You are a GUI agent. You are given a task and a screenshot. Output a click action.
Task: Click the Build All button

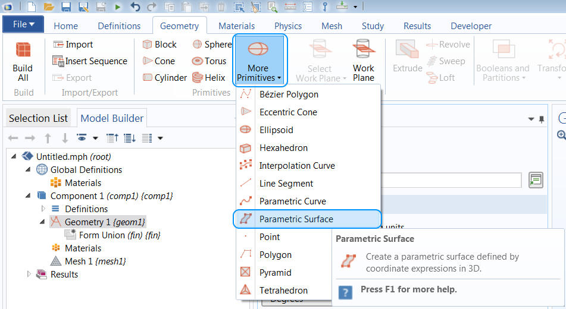(23, 62)
